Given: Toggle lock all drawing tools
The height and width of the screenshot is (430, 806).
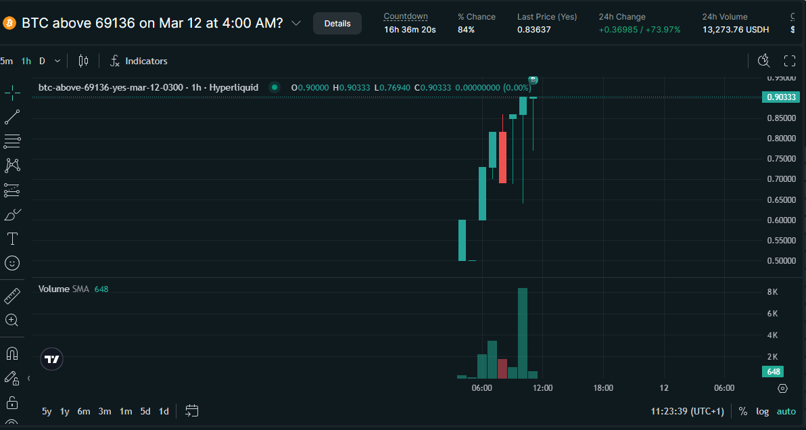Looking at the screenshot, I should pyautogui.click(x=11, y=402).
